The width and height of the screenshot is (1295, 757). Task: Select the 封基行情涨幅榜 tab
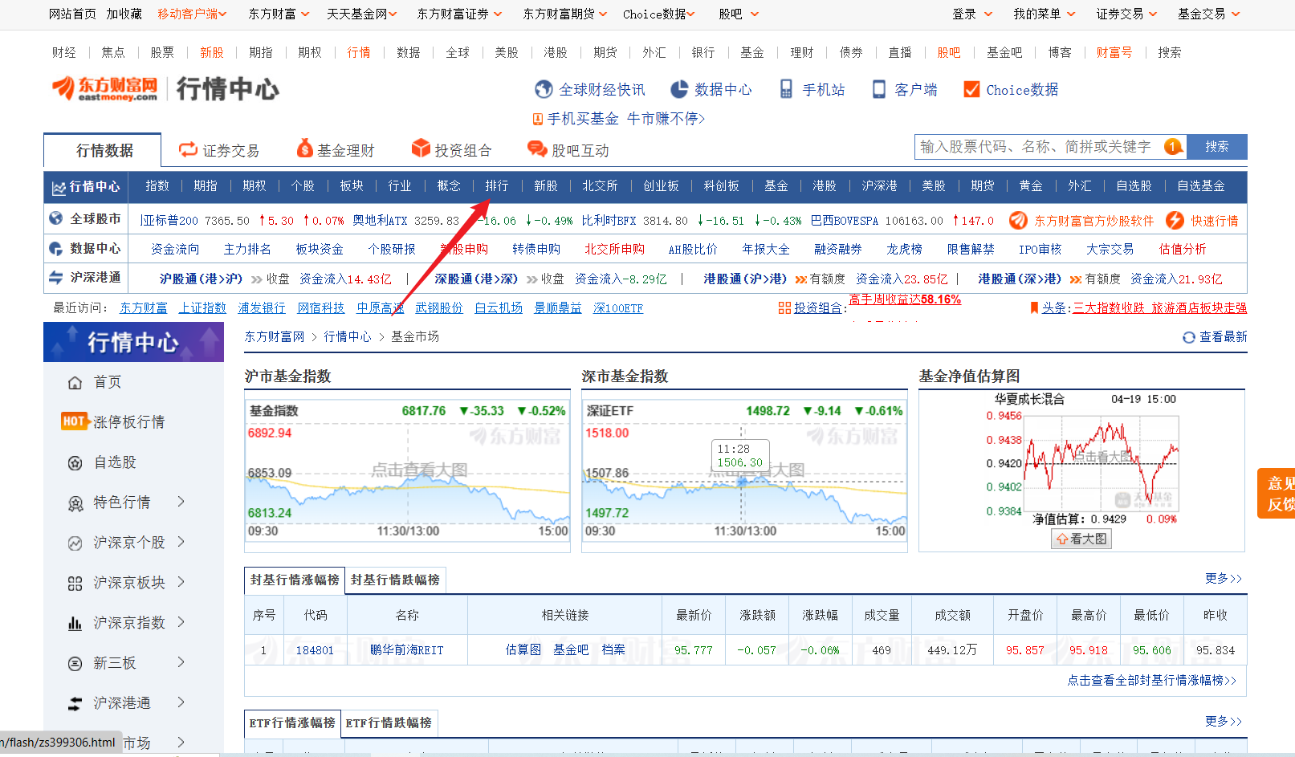(295, 580)
